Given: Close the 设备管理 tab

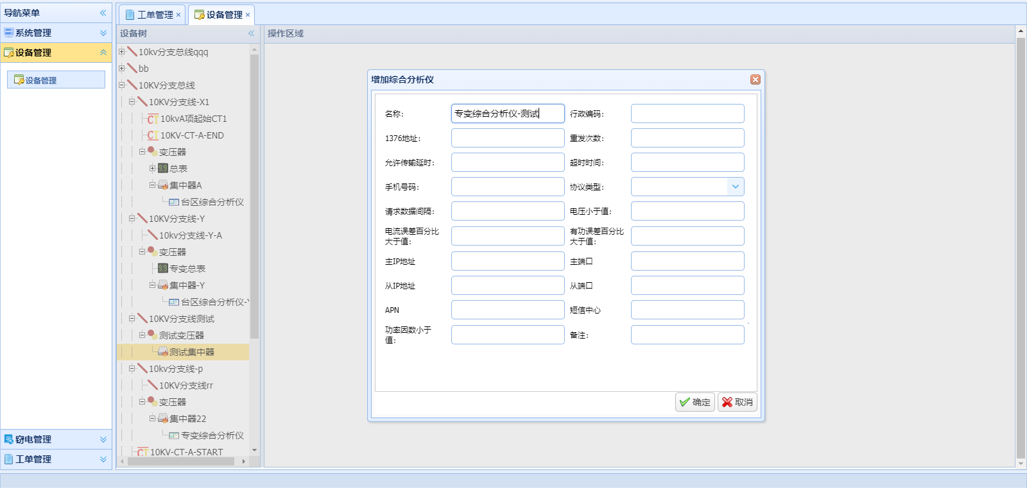Looking at the screenshot, I should point(248,15).
